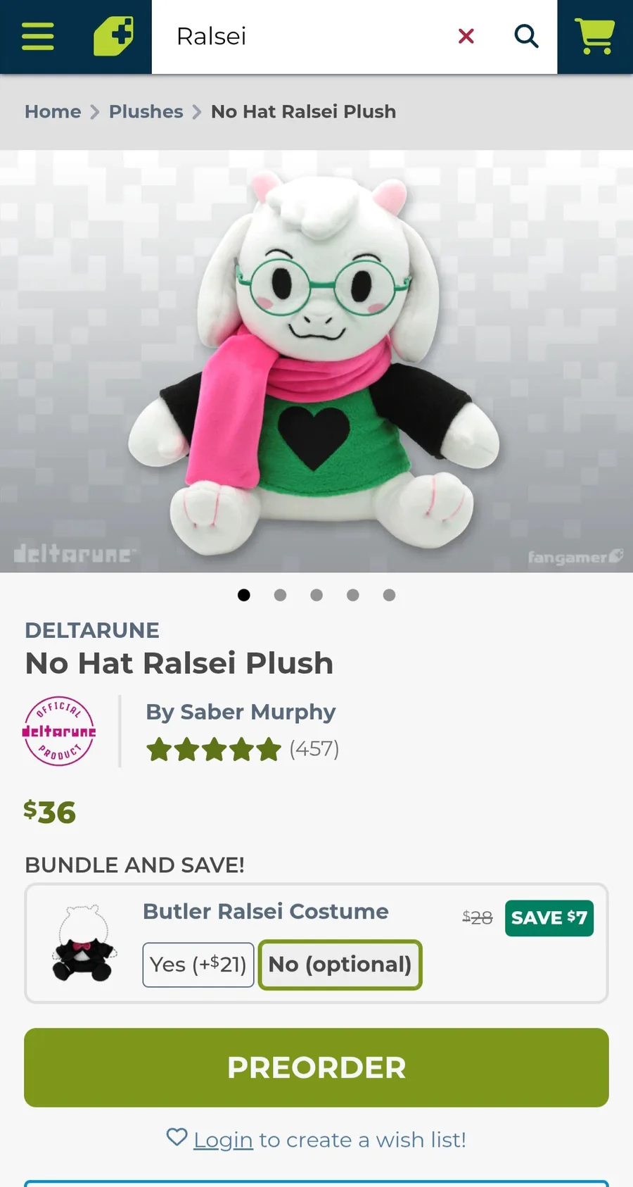The width and height of the screenshot is (633, 1187).
Task: Clear the Ralsei search text
Action: (466, 37)
